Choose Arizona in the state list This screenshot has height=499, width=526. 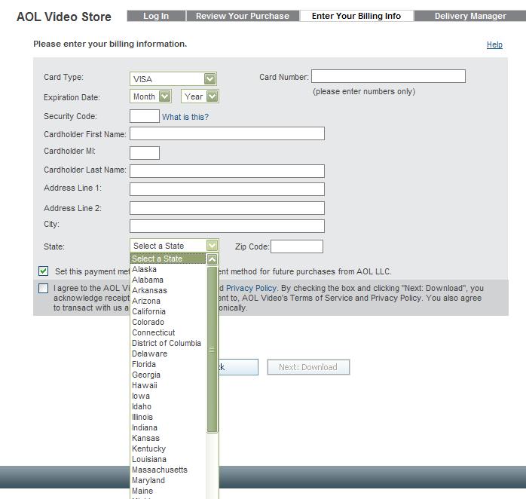coord(168,301)
